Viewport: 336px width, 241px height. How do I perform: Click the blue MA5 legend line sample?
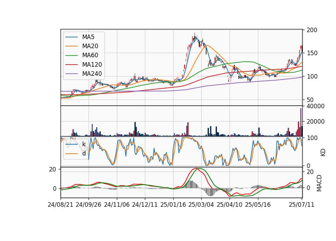[71, 37]
